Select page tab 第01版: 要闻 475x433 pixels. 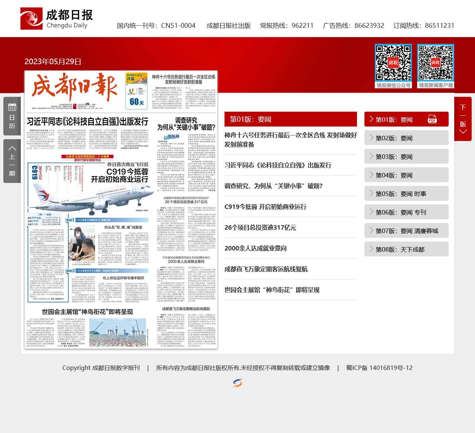pos(406,119)
